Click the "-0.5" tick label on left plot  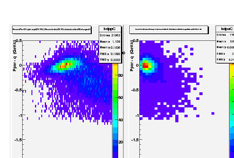tap(18, 90)
